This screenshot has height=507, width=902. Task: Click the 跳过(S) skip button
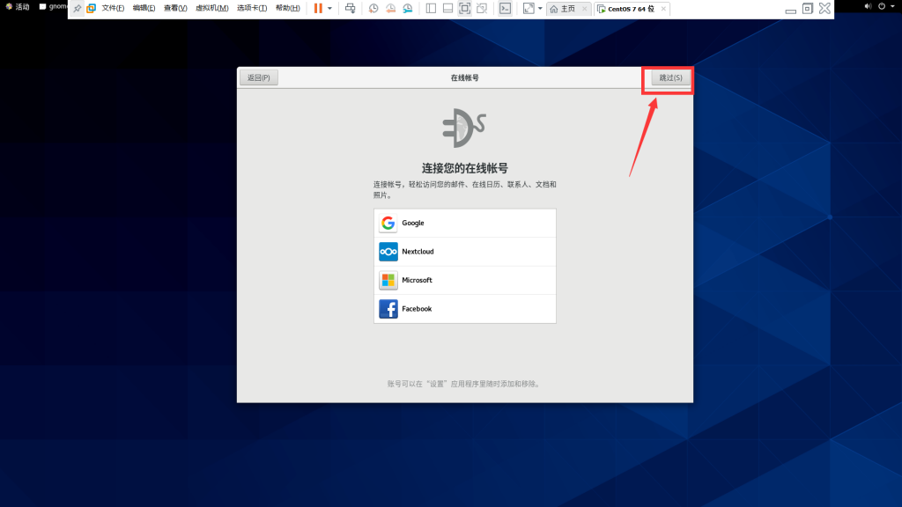point(670,77)
